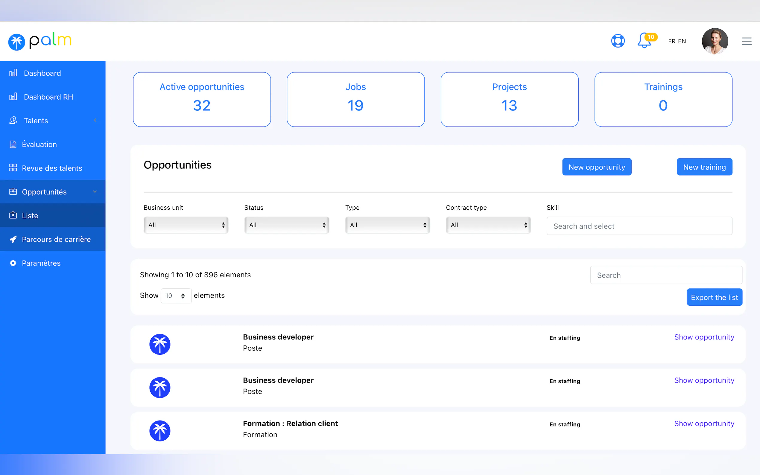This screenshot has width=760, height=475.
Task: Go to Revue des talents menu
Action: pos(52,168)
